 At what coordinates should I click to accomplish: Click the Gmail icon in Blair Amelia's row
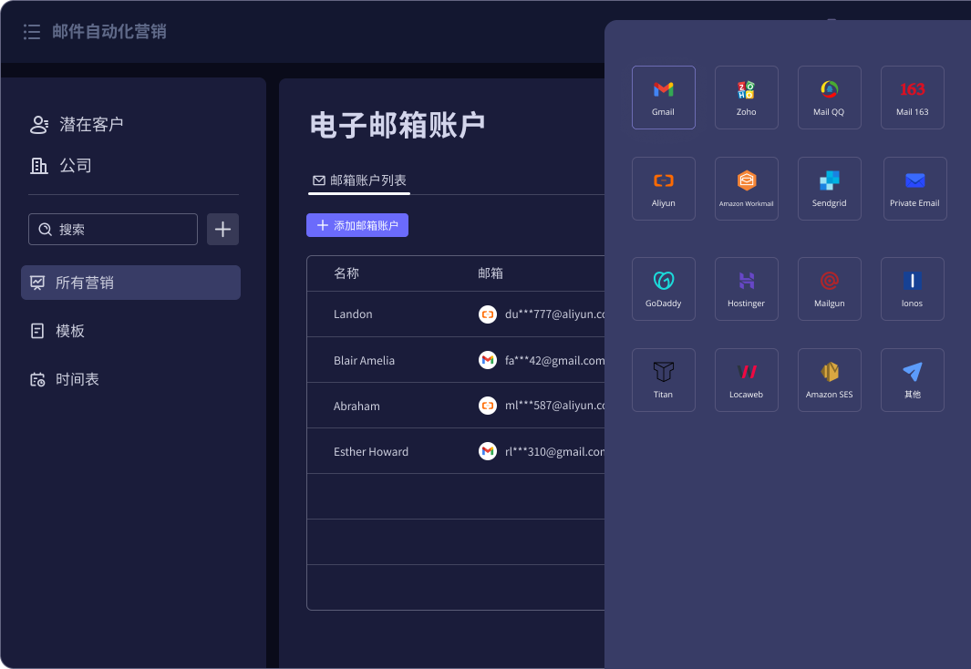coord(488,359)
